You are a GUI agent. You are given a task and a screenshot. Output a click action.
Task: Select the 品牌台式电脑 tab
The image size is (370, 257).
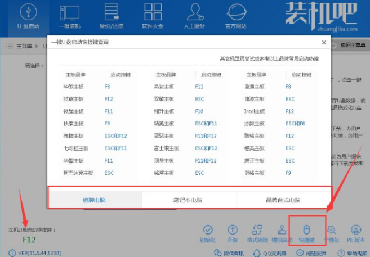pyautogui.click(x=283, y=200)
